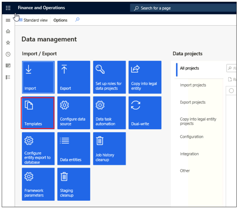This screenshot has width=239, height=208.
Task: Select the Integration tab
Action: click(x=189, y=154)
